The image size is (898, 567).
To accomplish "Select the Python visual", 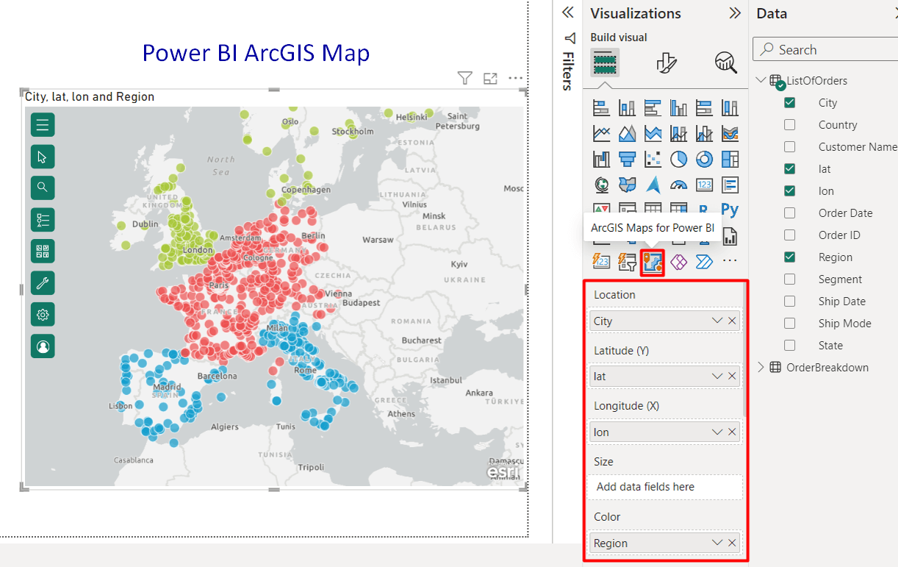I will coord(729,210).
